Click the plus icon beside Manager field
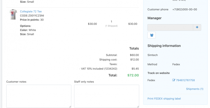The image size is (210, 108). (197, 27)
